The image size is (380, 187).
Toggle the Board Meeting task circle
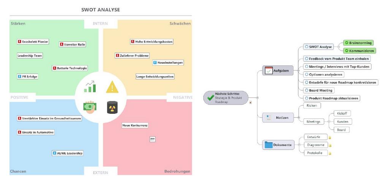click(x=307, y=90)
